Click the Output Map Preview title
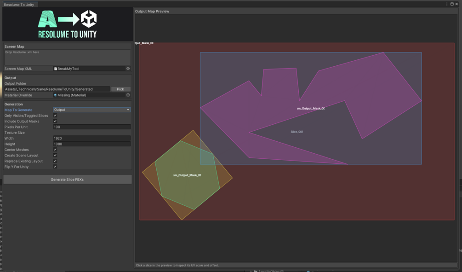The image size is (462, 272). click(152, 11)
